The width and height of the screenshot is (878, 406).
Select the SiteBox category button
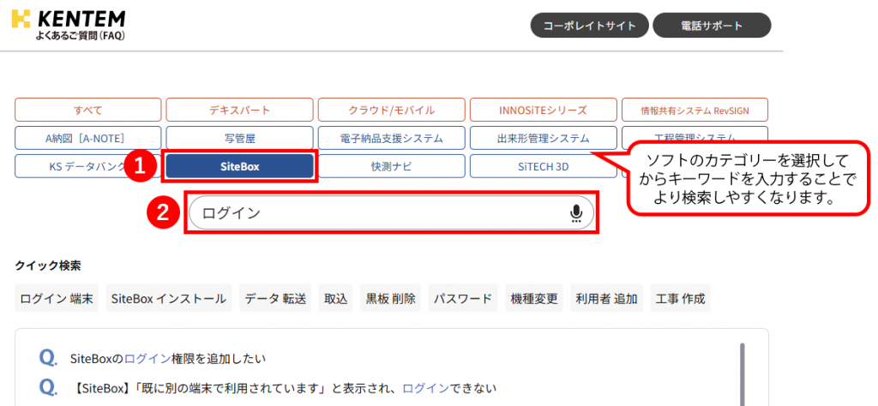(x=240, y=166)
